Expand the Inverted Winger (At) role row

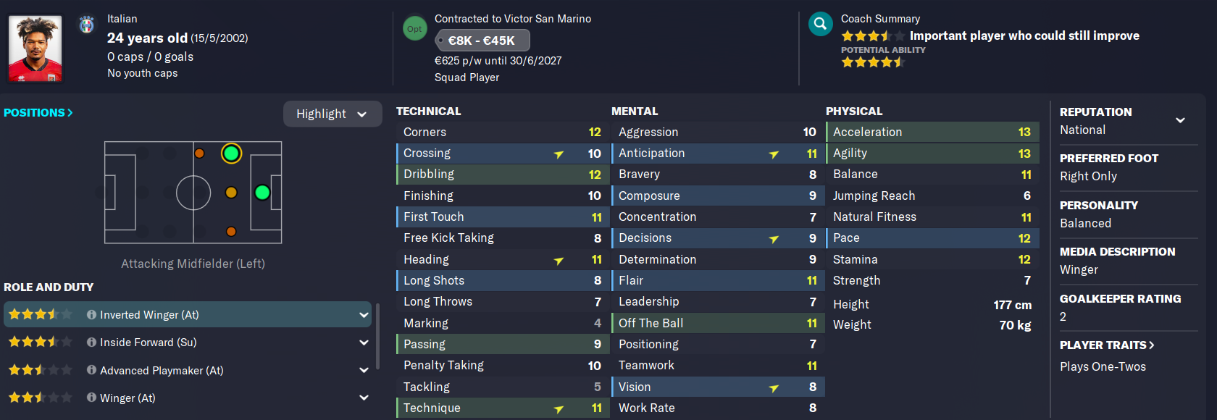point(364,314)
